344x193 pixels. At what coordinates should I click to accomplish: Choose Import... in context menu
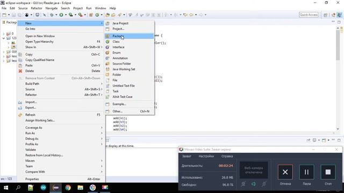pyautogui.click(x=61, y=102)
